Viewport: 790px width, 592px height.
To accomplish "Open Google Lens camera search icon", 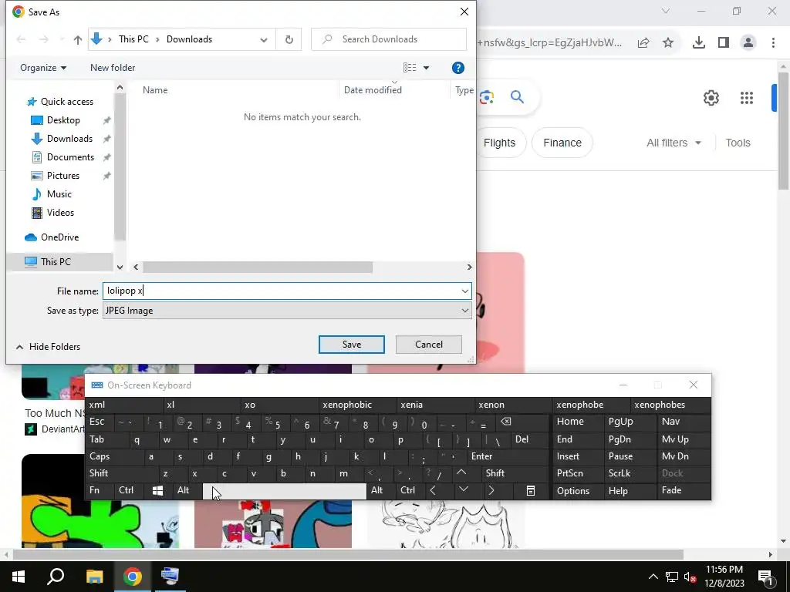I will click(x=487, y=97).
